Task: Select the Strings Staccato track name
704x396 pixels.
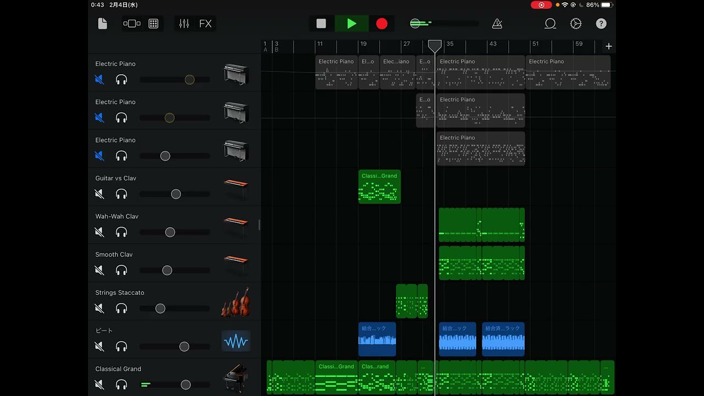Action: pos(119,293)
